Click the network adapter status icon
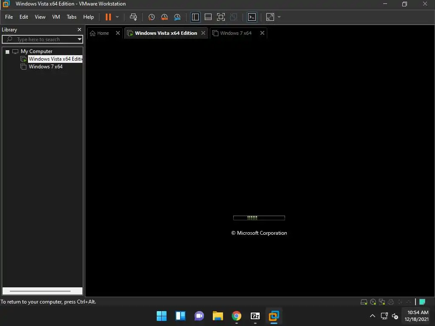 pyautogui.click(x=382, y=302)
